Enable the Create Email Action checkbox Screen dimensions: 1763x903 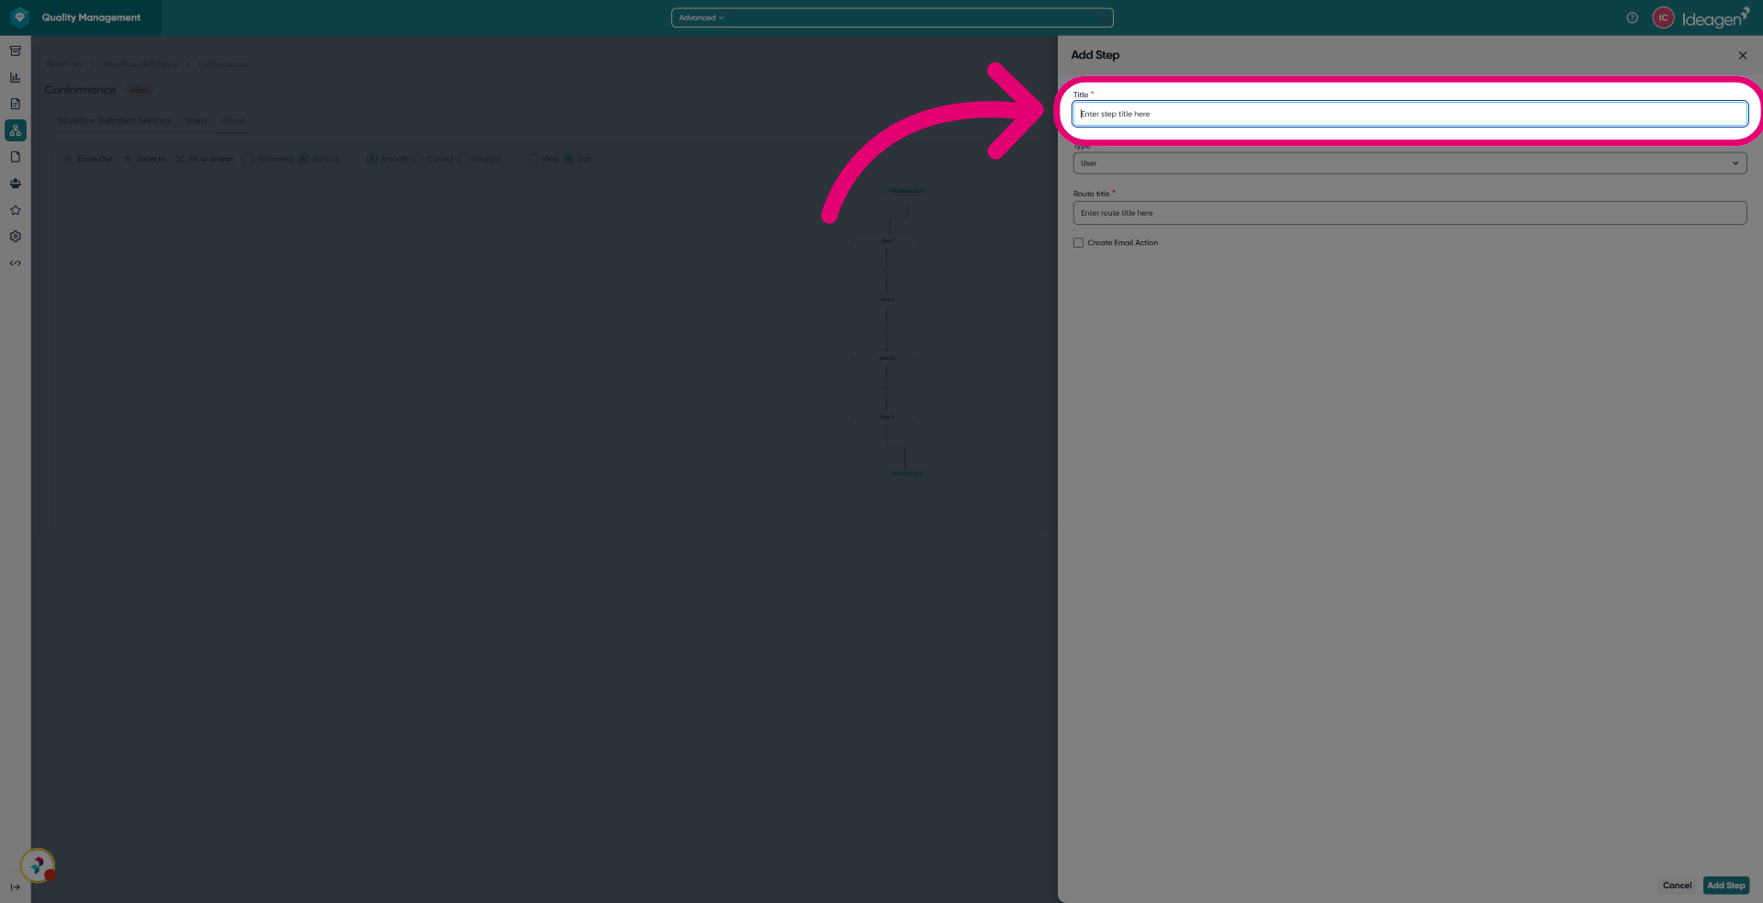point(1078,243)
